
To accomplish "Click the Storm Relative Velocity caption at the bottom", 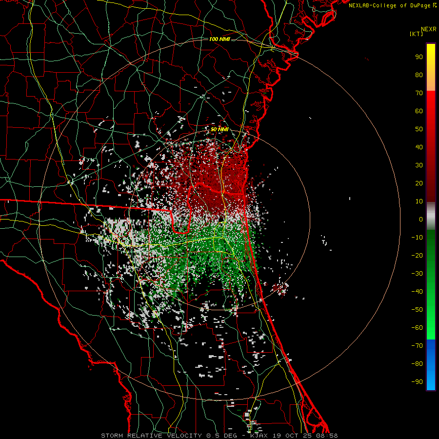I will (x=219, y=436).
